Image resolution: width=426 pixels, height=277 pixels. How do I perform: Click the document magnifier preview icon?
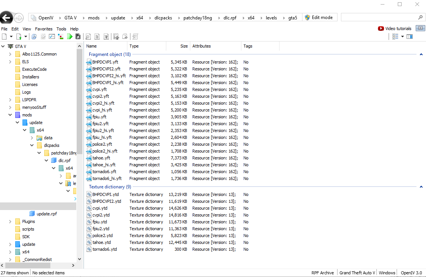pyautogui.click(x=88, y=37)
